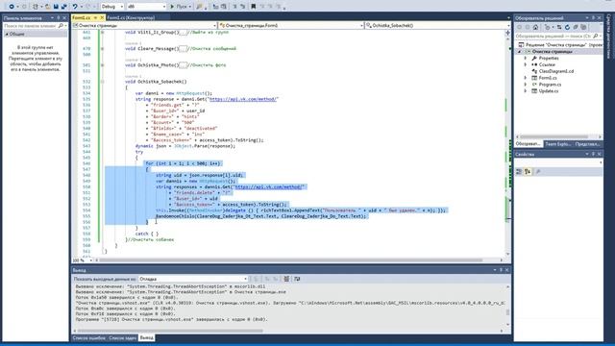The image size is (615, 346).
Task: Switch to Представление классов tab
Action: [587, 144]
